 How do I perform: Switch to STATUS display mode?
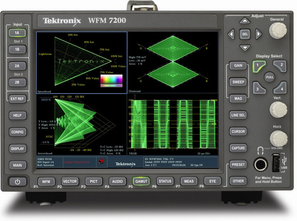pyautogui.click(x=165, y=181)
